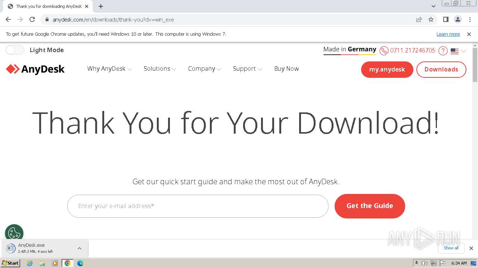
Task: Click the taskbar clock 6:34 AM
Action: [x=459, y=263]
